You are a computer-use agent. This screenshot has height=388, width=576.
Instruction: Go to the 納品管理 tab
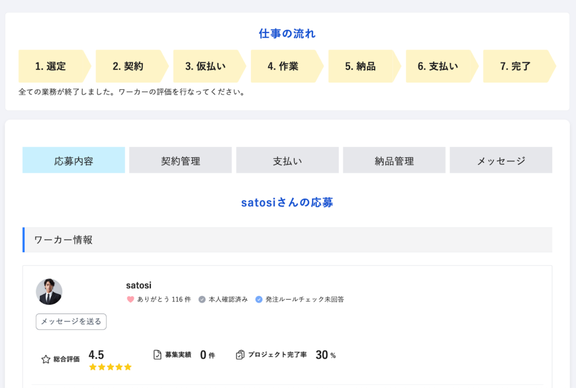[x=394, y=161]
